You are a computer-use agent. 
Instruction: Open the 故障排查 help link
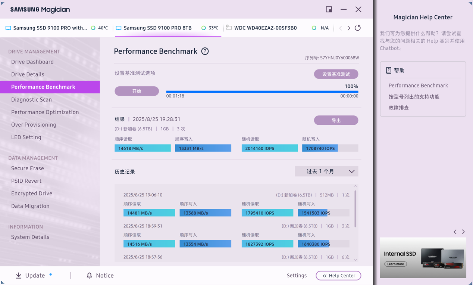(399, 108)
